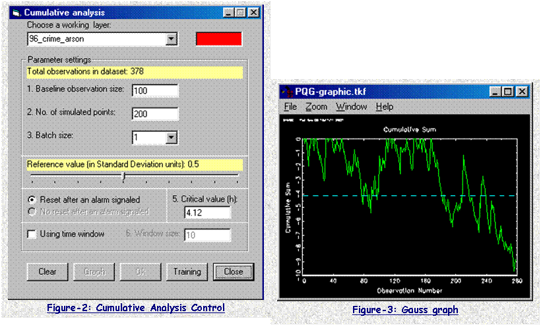Viewport: 541px width, 325px height.
Task: Open the Window menu in PQG-graphic
Action: pos(352,107)
